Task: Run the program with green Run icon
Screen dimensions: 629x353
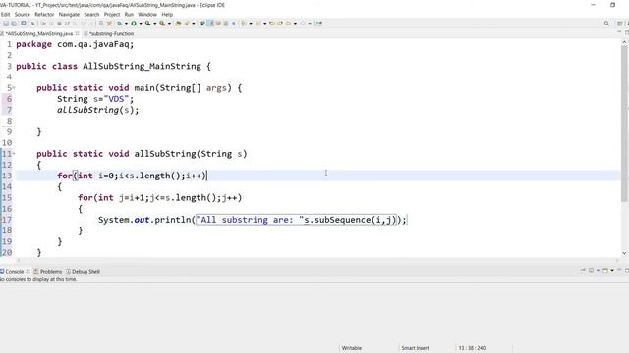Action: pyautogui.click(x=134, y=24)
